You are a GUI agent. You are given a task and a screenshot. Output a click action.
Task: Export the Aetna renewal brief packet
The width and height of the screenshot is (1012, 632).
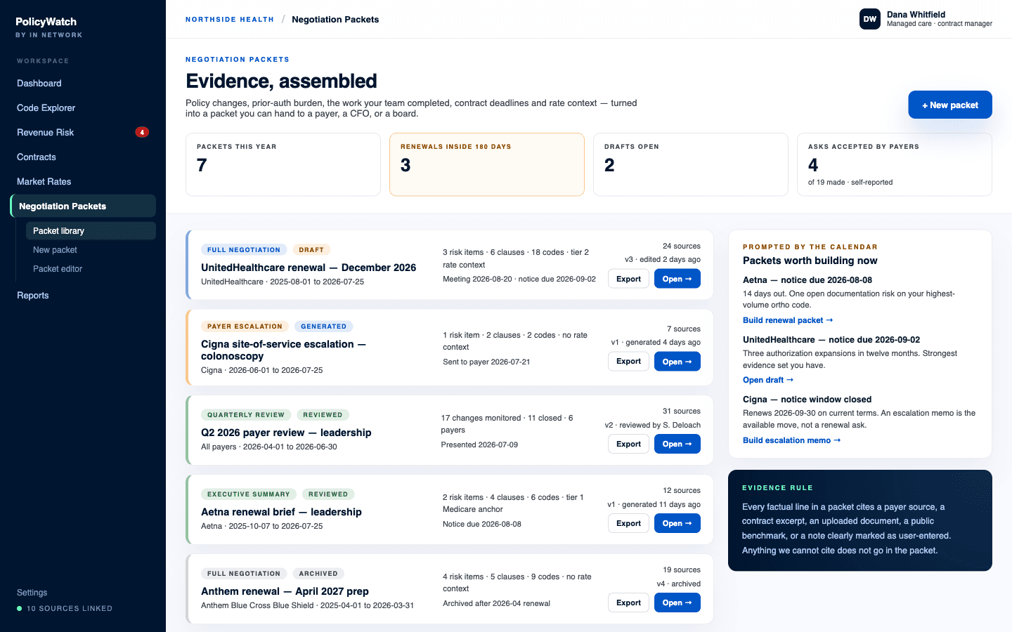[628, 523]
